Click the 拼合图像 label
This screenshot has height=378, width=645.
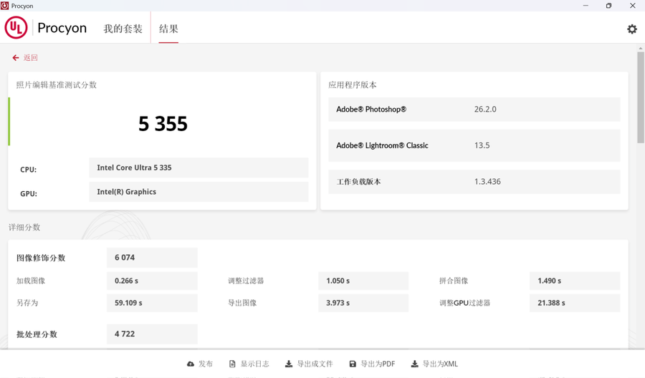click(x=454, y=281)
